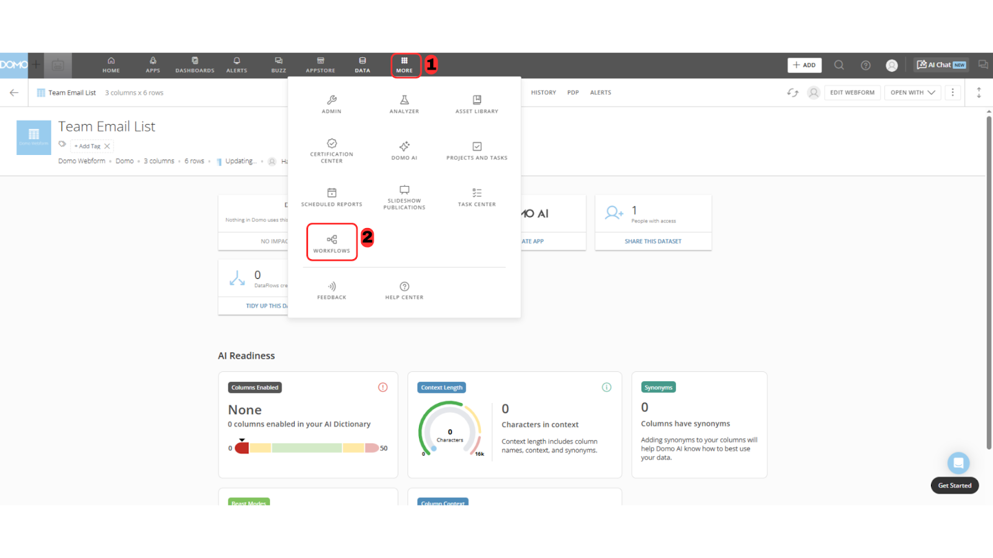
Task: Switch to the PDP tab
Action: point(573,92)
